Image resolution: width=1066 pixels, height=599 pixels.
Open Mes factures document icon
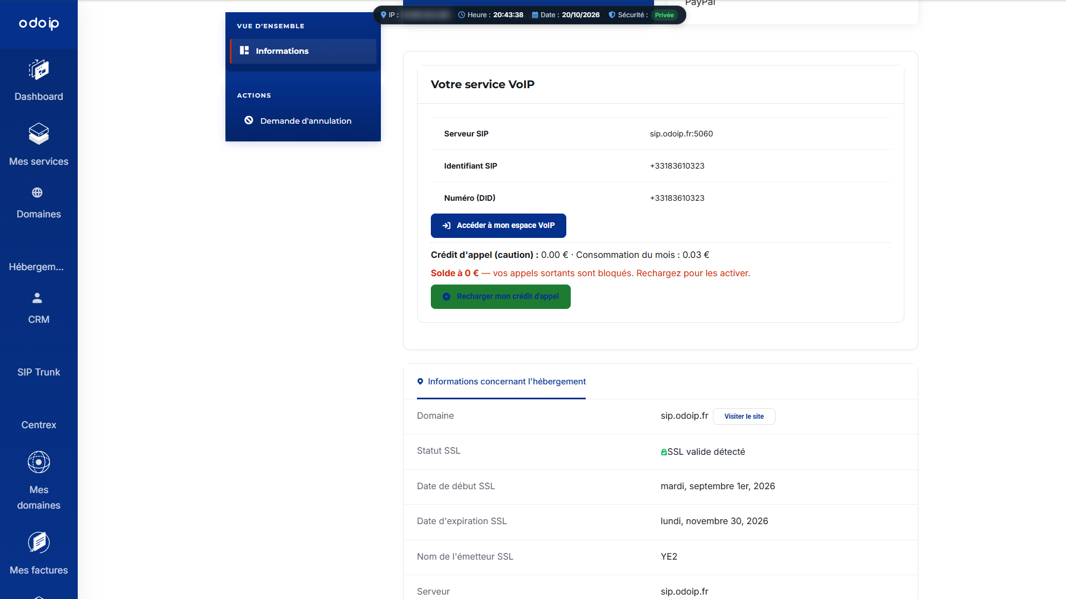click(39, 542)
